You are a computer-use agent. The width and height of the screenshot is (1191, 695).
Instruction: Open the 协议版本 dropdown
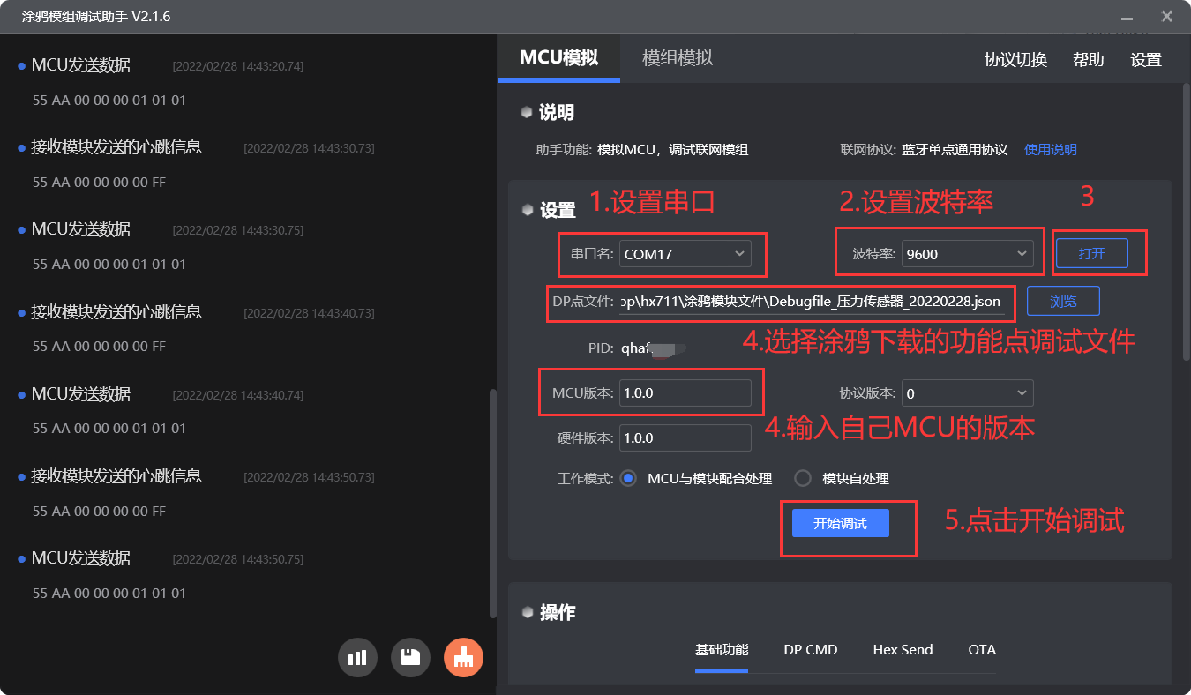(967, 393)
